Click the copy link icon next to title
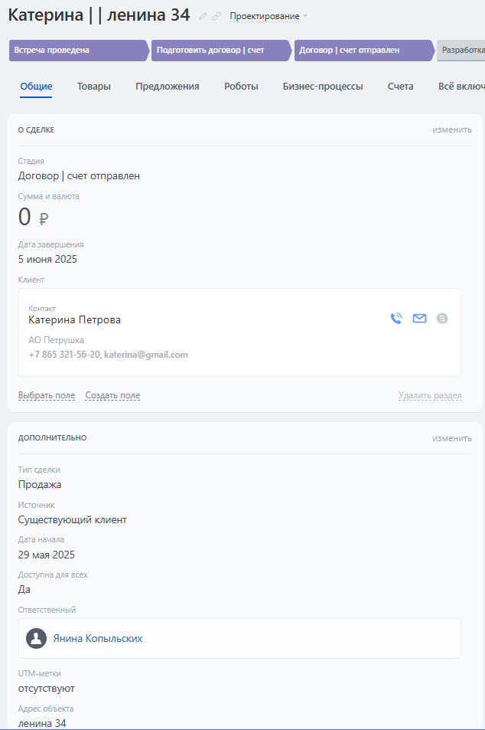This screenshot has width=485, height=730. coord(216,16)
